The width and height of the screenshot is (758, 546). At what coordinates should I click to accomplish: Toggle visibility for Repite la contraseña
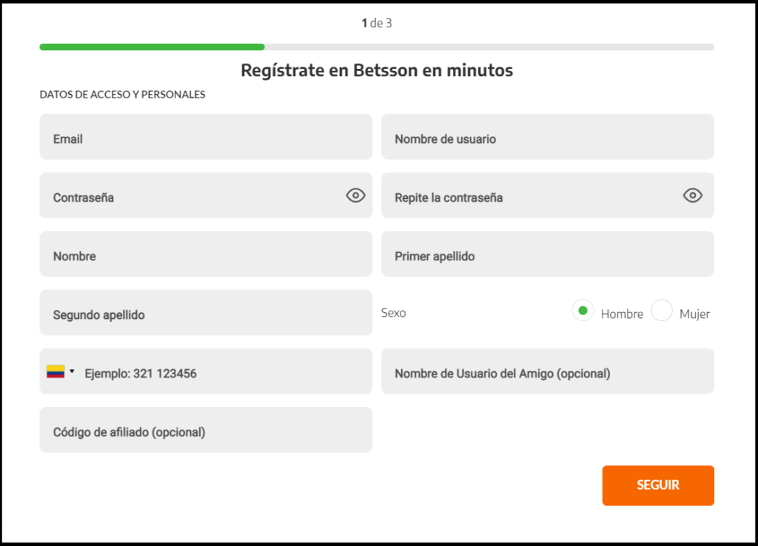coord(693,195)
